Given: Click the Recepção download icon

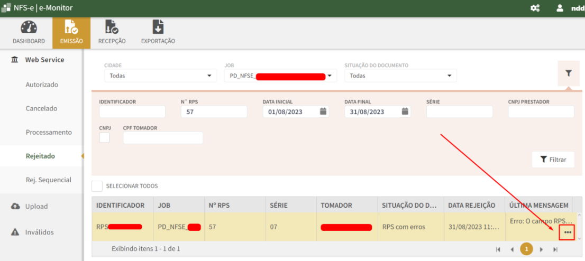Looking at the screenshot, I should coord(112,27).
